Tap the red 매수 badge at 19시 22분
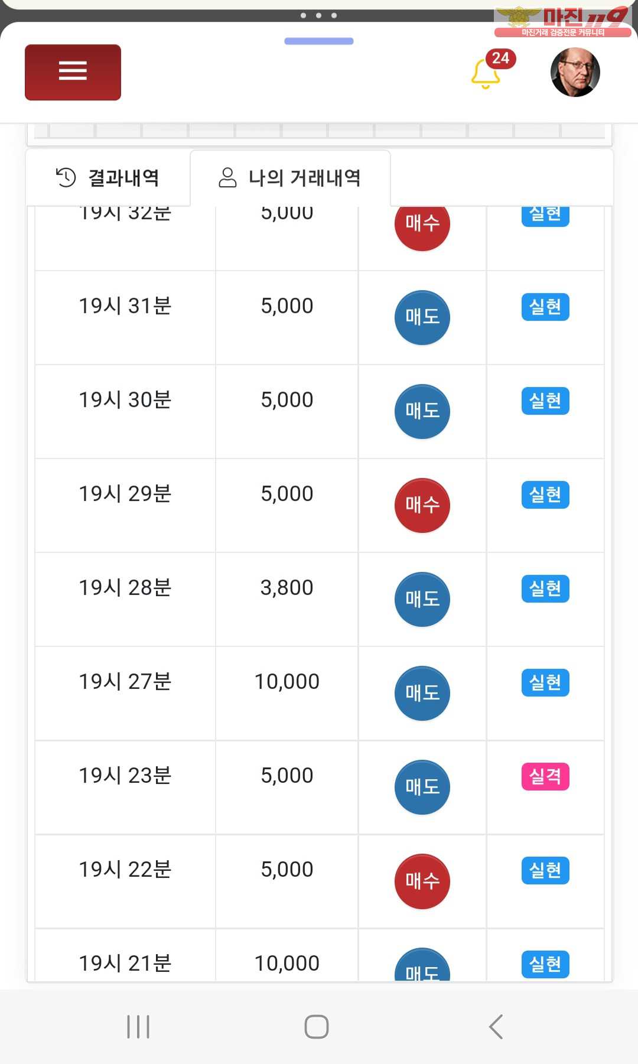Screen dimensions: 638x1064 click(422, 881)
